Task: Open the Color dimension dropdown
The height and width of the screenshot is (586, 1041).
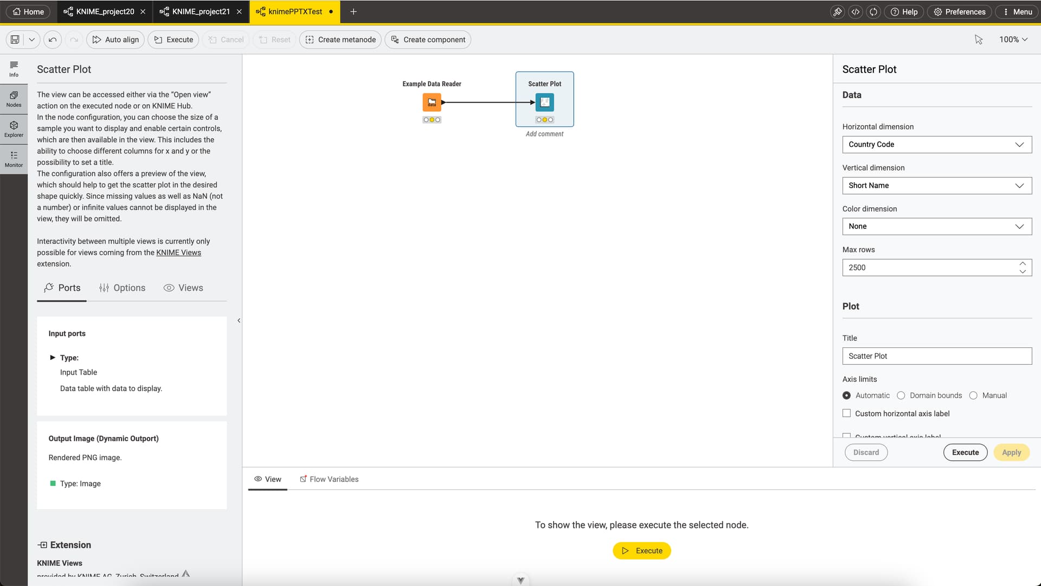Action: pyautogui.click(x=936, y=226)
